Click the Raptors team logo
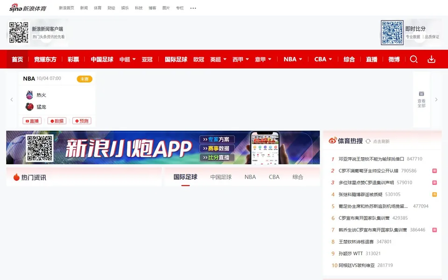The height and width of the screenshot is (280, 448). [29, 106]
